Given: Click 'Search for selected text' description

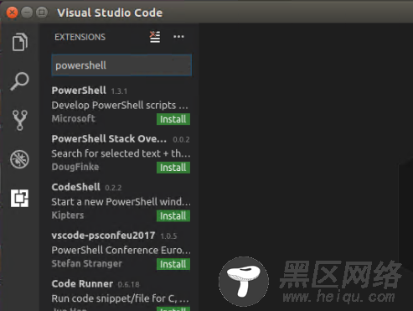Looking at the screenshot, I should click(121, 153).
